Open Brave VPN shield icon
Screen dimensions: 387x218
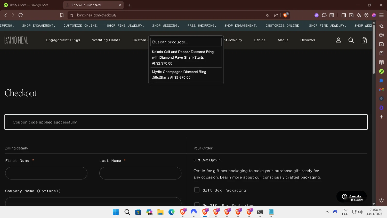[366, 15]
